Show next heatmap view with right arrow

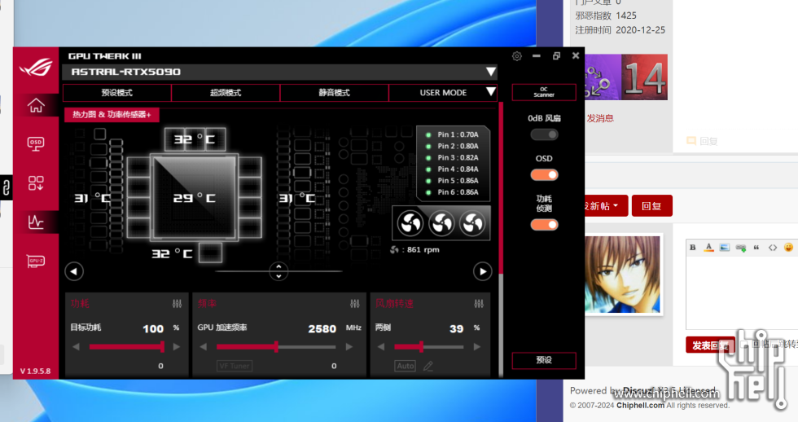click(x=482, y=271)
